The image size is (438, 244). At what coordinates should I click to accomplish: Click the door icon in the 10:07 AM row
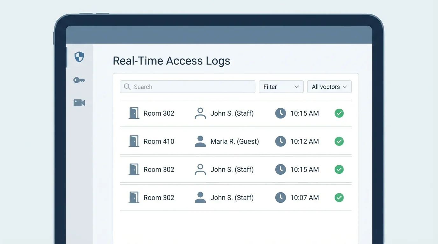[134, 197]
